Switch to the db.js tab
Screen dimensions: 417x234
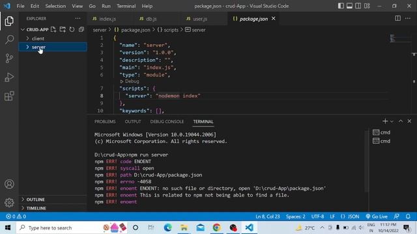[151, 19]
